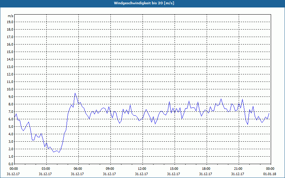This screenshot has width=285, height=178.
Task: Click the 6,0 y-axis label
Action: click(x=11, y=119)
